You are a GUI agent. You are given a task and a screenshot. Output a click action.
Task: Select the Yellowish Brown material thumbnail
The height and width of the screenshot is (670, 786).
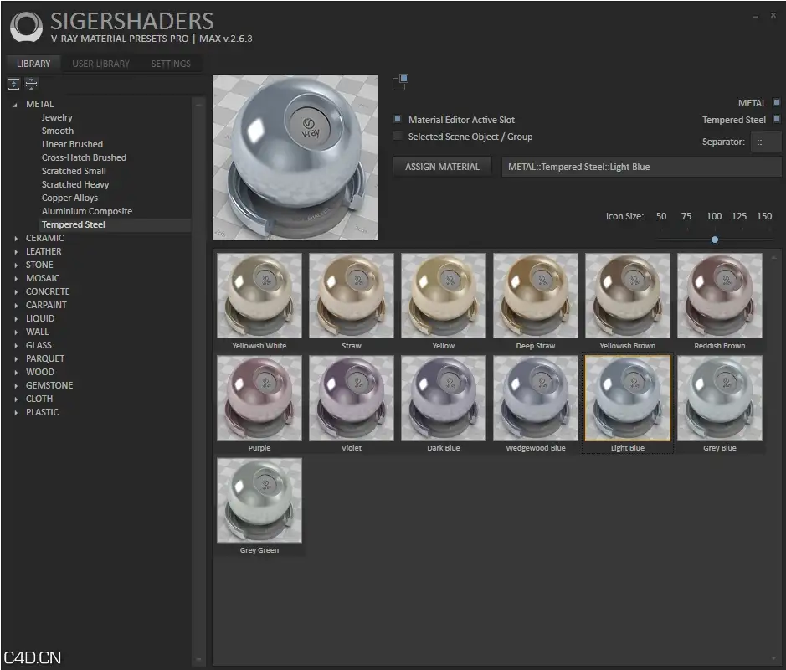(x=628, y=296)
